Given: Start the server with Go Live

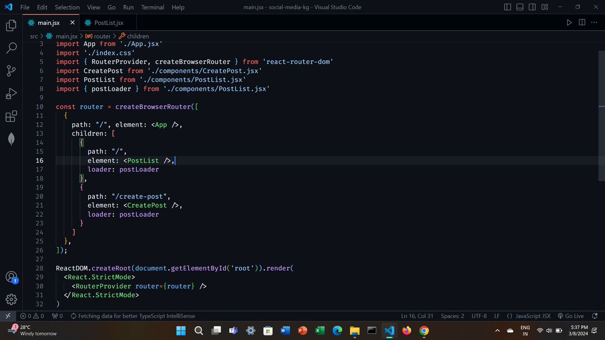Looking at the screenshot, I should pyautogui.click(x=572, y=316).
